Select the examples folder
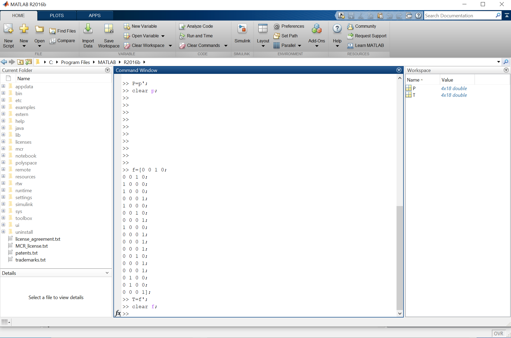Viewport: 511px width, 338px height. 25,107
